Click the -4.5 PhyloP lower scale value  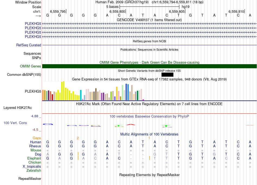click(35, 130)
